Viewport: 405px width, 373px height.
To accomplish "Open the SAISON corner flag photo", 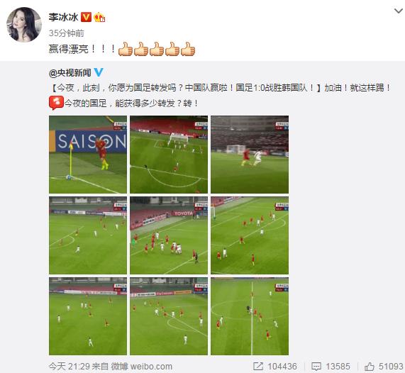I will tap(88, 155).
